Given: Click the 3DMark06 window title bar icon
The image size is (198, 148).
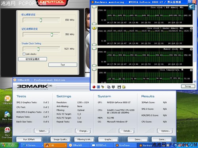Looking at the screenshot, I should tap(15, 80).
